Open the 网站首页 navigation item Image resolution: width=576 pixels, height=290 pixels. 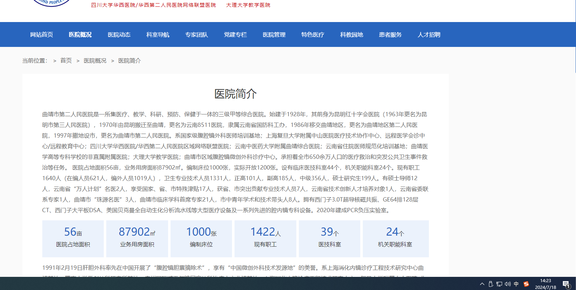point(42,35)
